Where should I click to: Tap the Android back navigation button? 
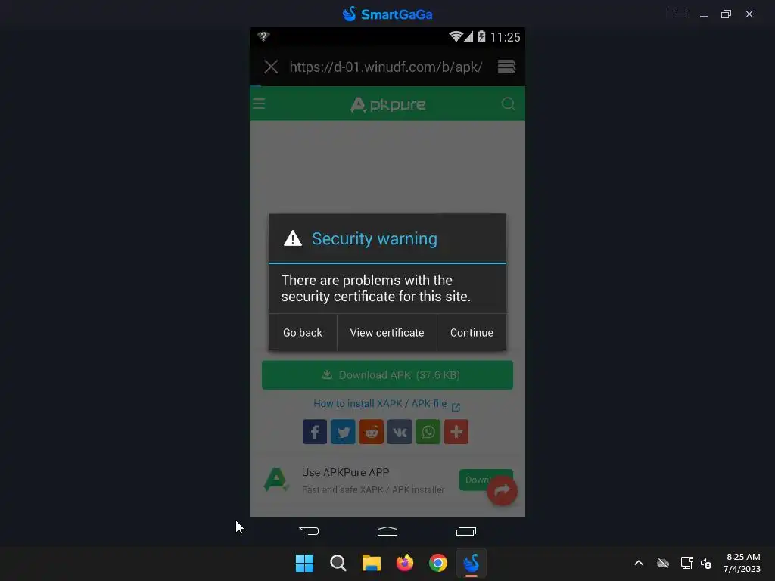(309, 531)
